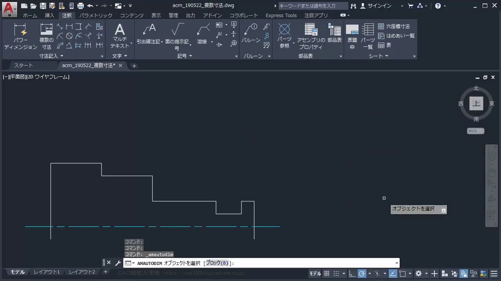
Task: Select the Surface Texture symbol (面の指示記号) tool
Action: click(x=177, y=36)
